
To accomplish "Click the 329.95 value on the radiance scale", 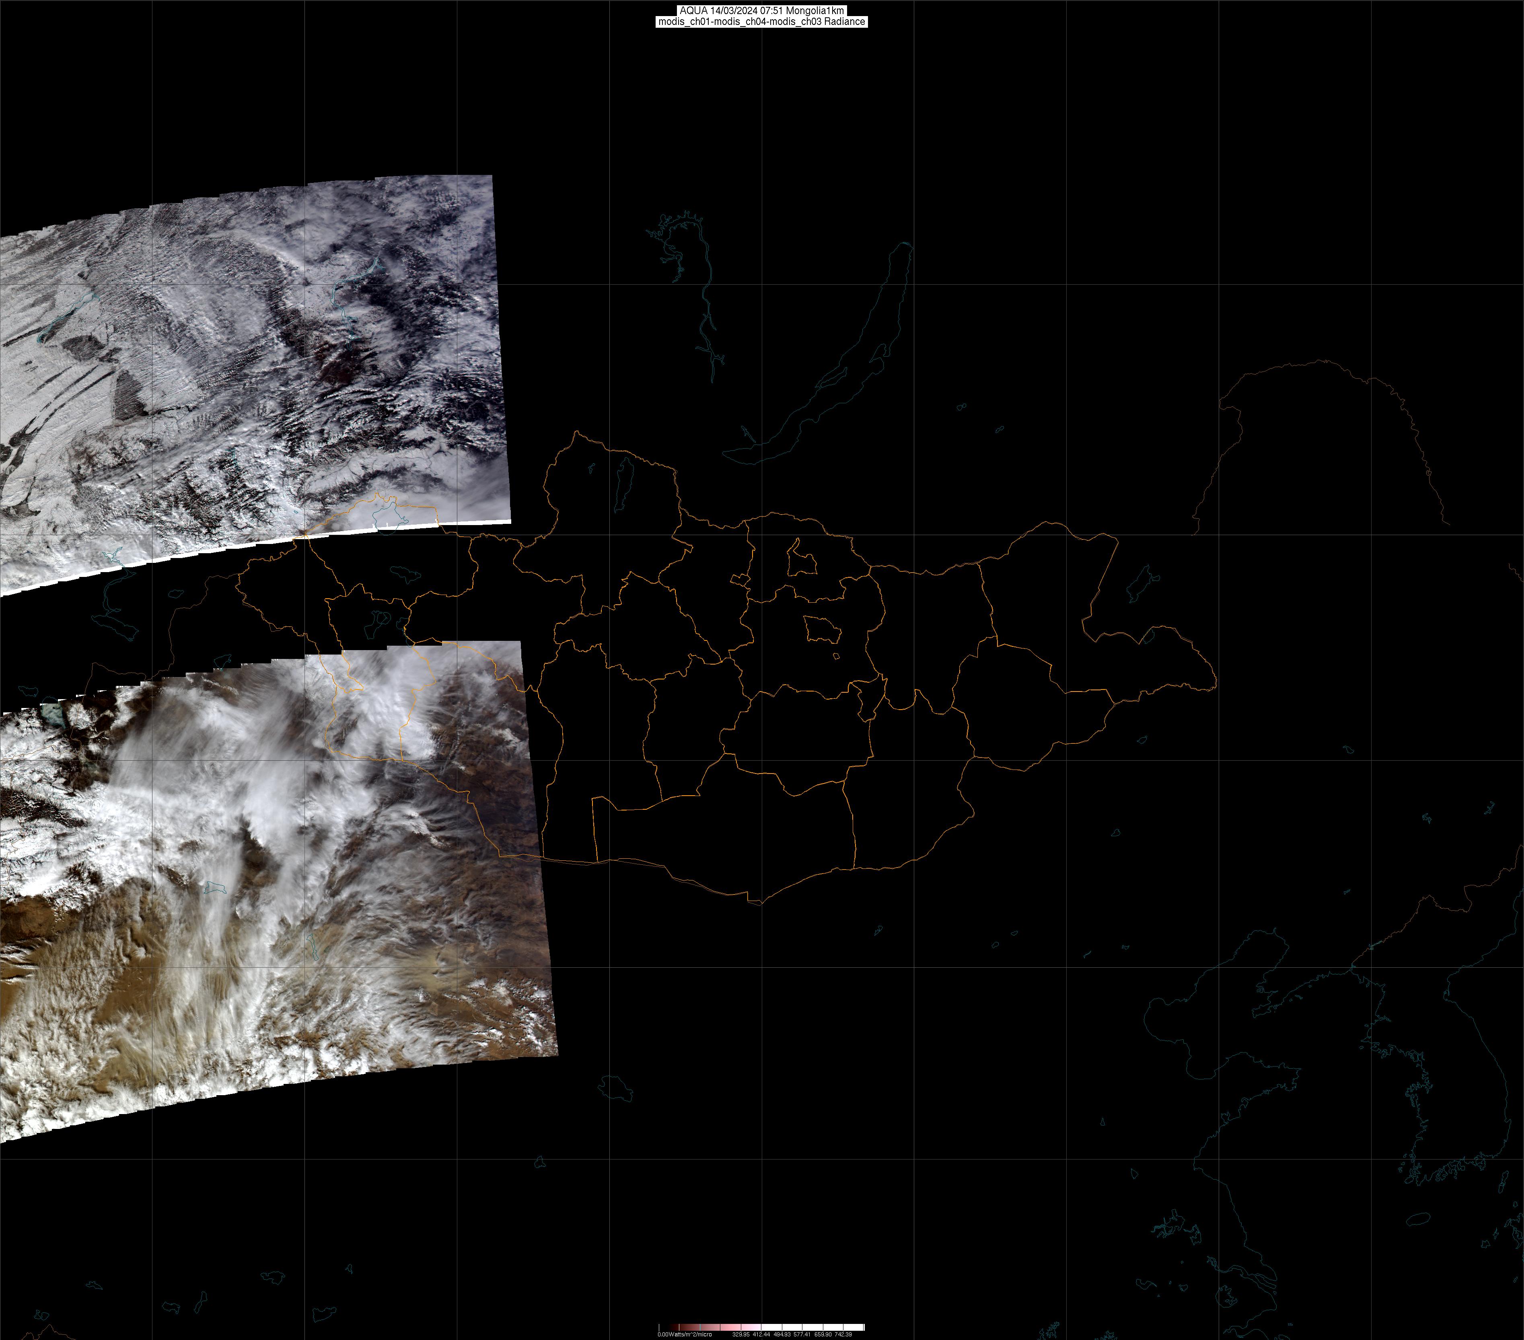I will tap(740, 1335).
